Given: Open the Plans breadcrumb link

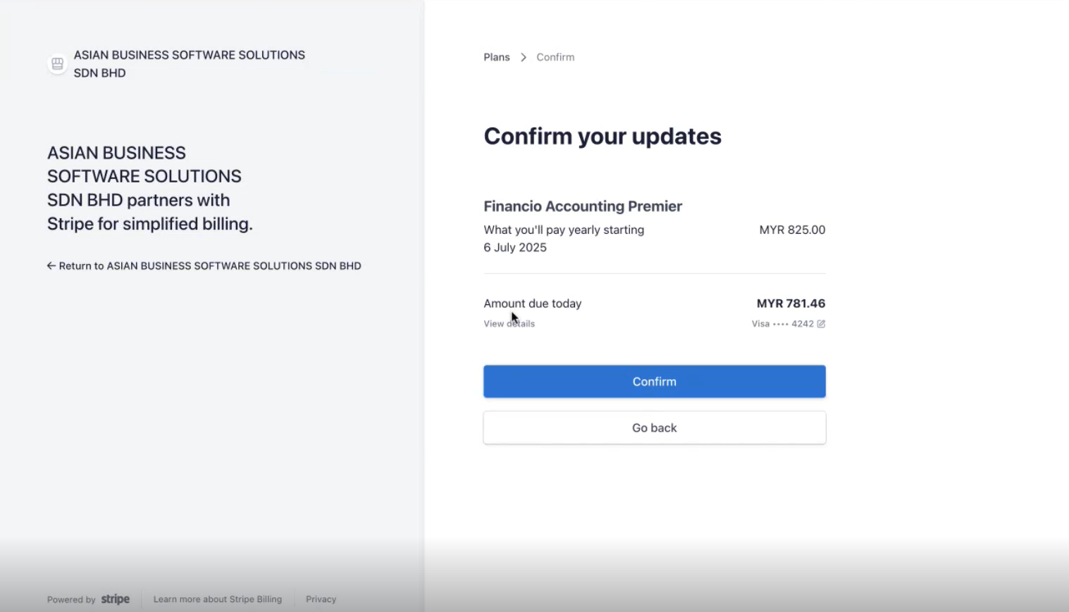Looking at the screenshot, I should (x=496, y=57).
